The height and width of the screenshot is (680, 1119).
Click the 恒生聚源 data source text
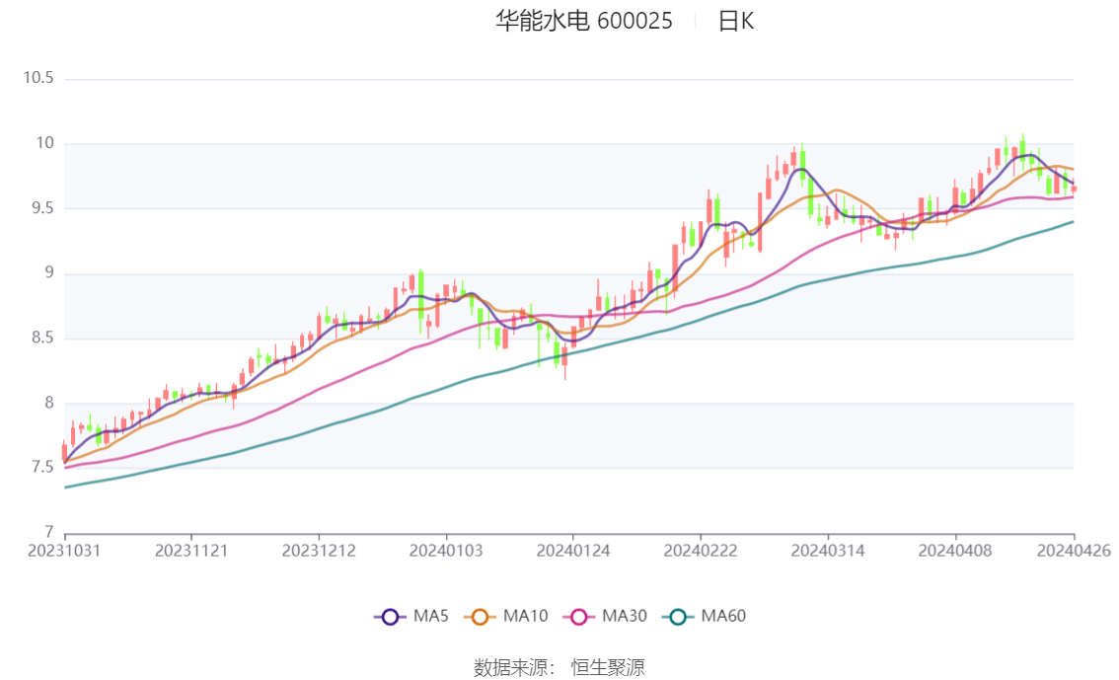click(x=608, y=668)
